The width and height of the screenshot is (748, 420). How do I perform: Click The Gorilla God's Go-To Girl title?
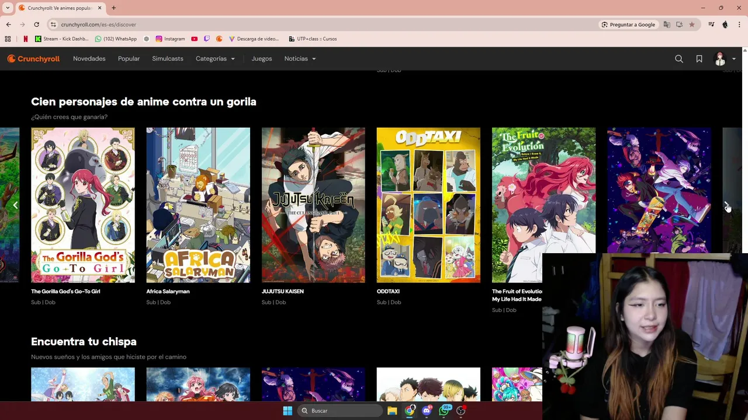click(x=65, y=291)
